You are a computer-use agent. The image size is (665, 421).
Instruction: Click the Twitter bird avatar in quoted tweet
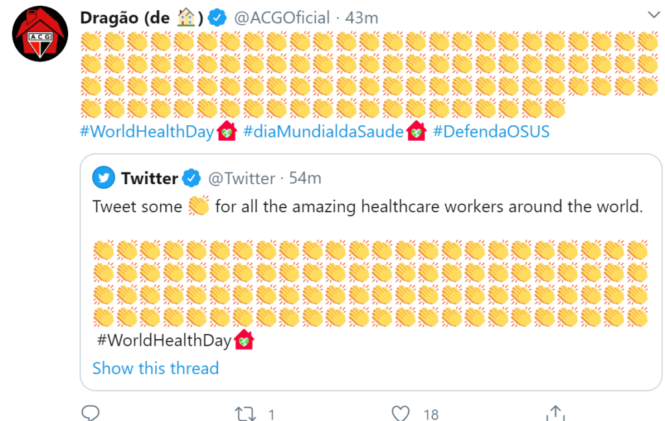click(x=103, y=178)
